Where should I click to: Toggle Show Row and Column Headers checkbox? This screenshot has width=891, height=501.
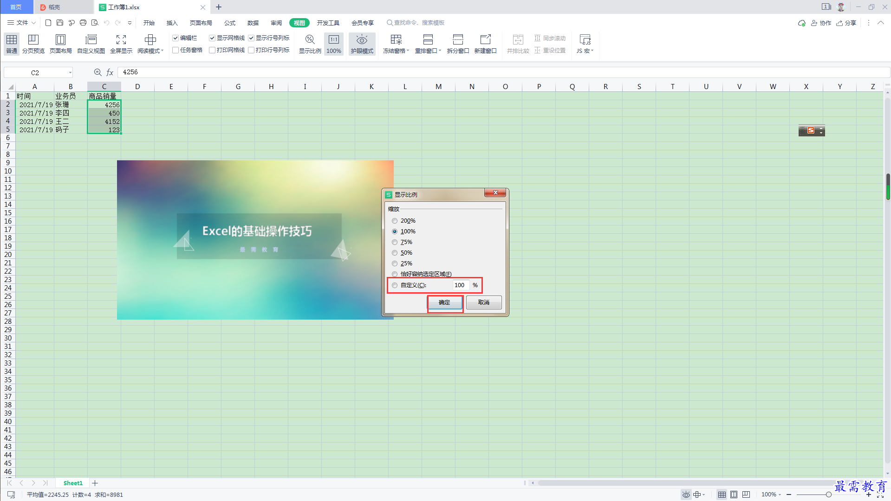coord(251,38)
